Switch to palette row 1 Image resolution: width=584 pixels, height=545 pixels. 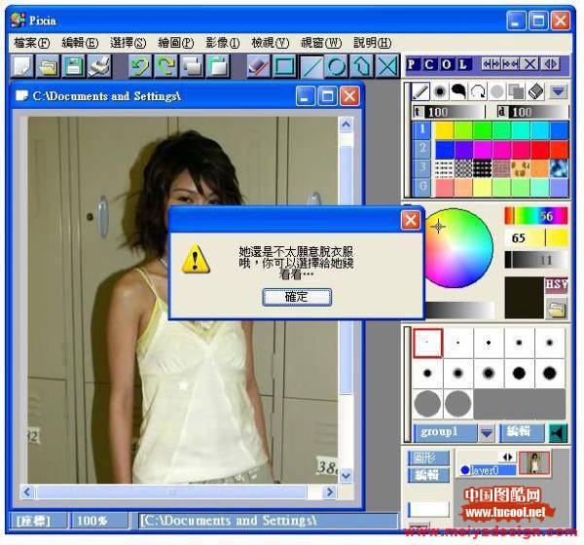[422, 129]
